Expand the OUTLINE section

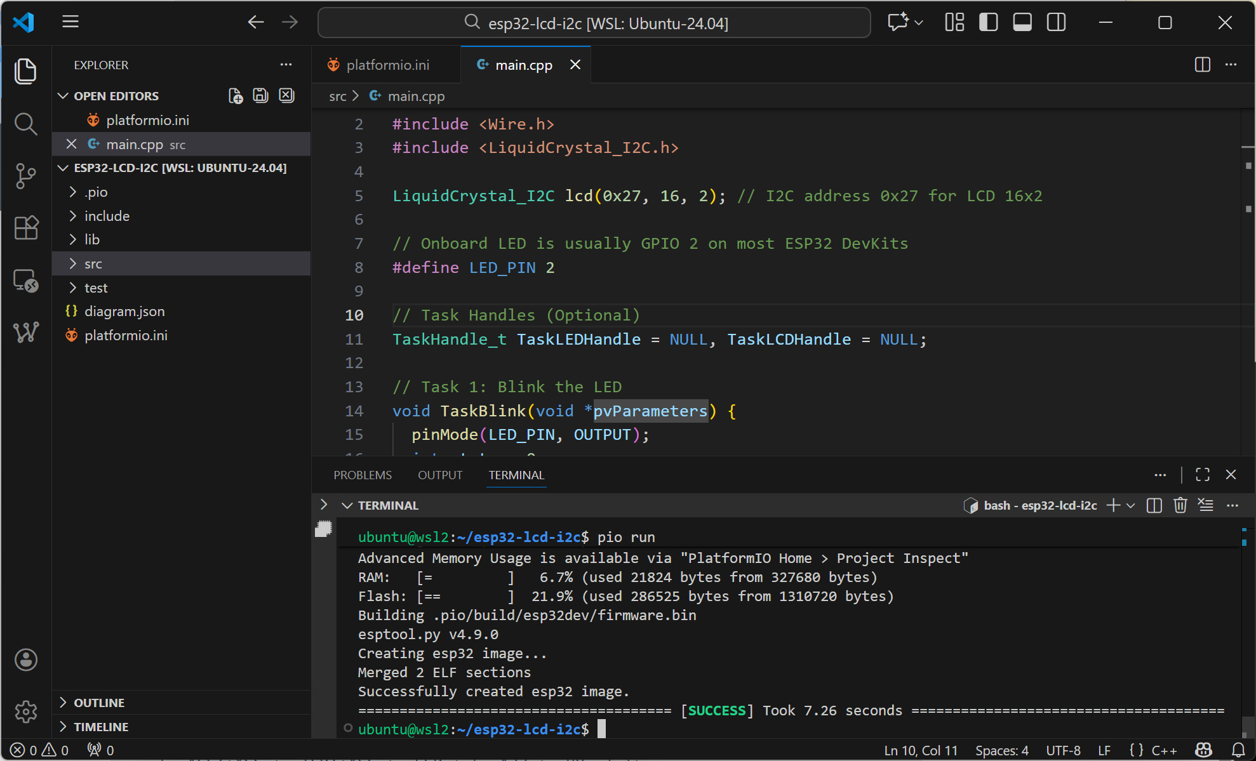click(x=99, y=703)
